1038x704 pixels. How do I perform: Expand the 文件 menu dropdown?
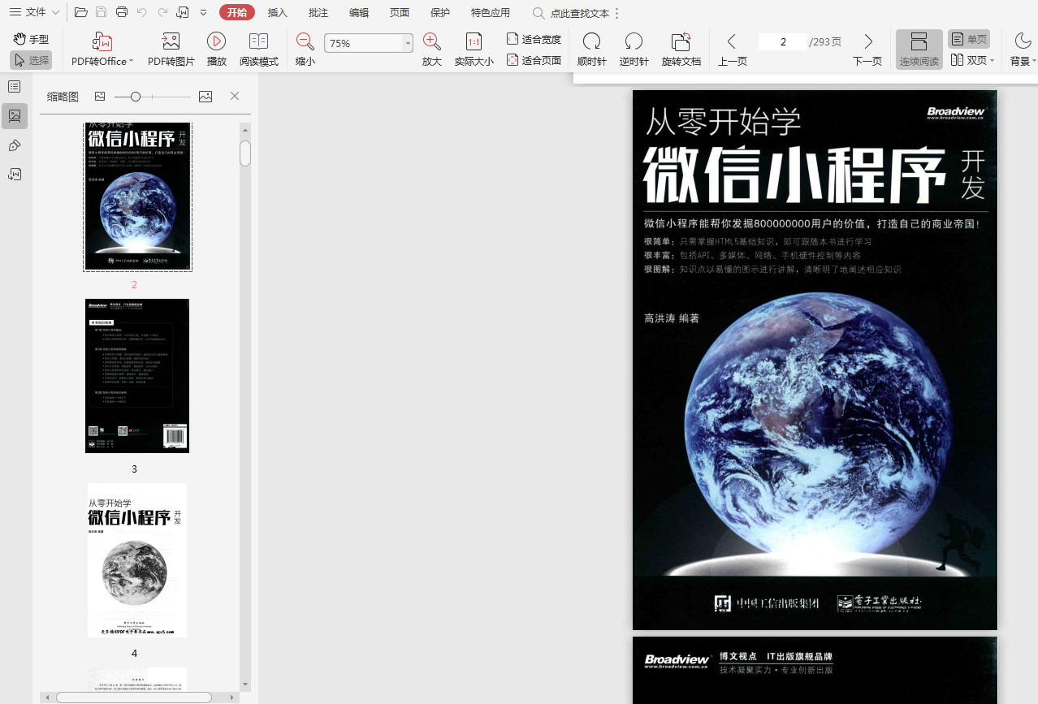tap(34, 12)
